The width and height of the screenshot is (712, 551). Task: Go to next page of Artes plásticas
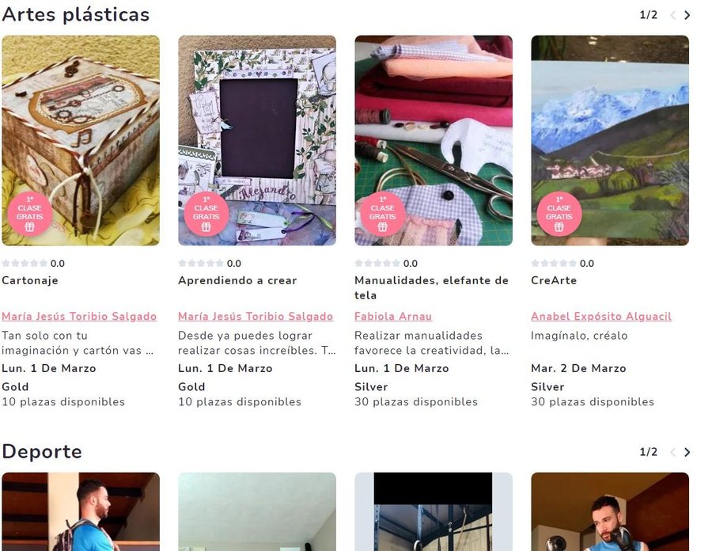pyautogui.click(x=687, y=15)
